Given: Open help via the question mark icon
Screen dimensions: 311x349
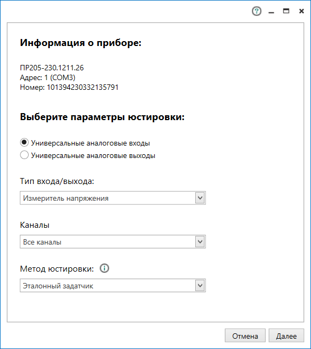Looking at the screenshot, I should [256, 11].
